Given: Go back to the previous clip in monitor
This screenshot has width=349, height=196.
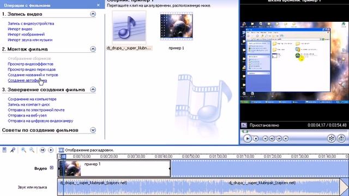Looking at the screenshot, I should (265, 138).
